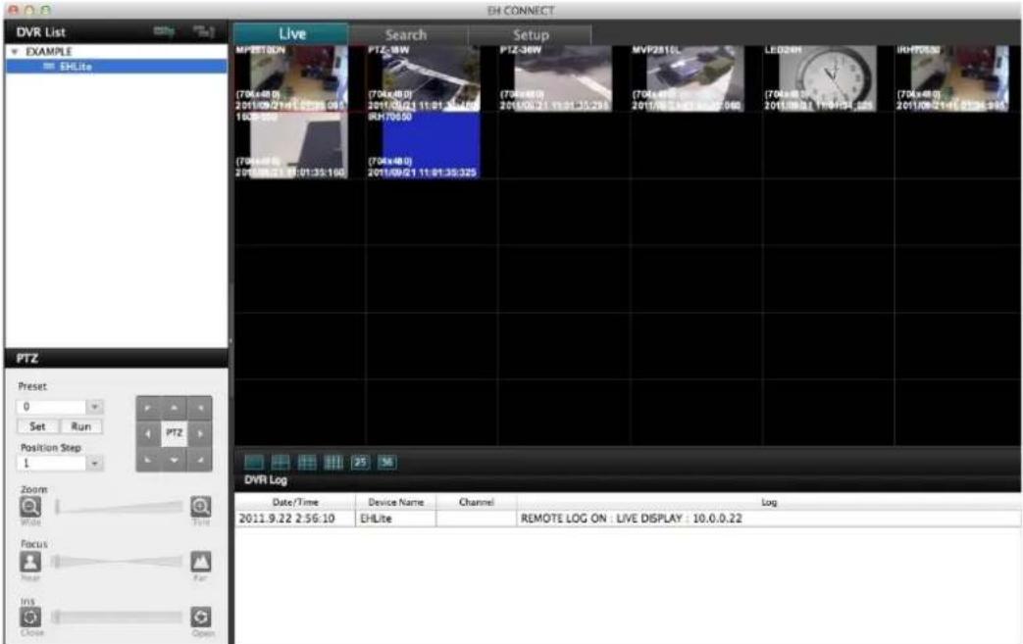The height and width of the screenshot is (644, 1023).
Task: Switch to the Live tab
Action: click(291, 34)
